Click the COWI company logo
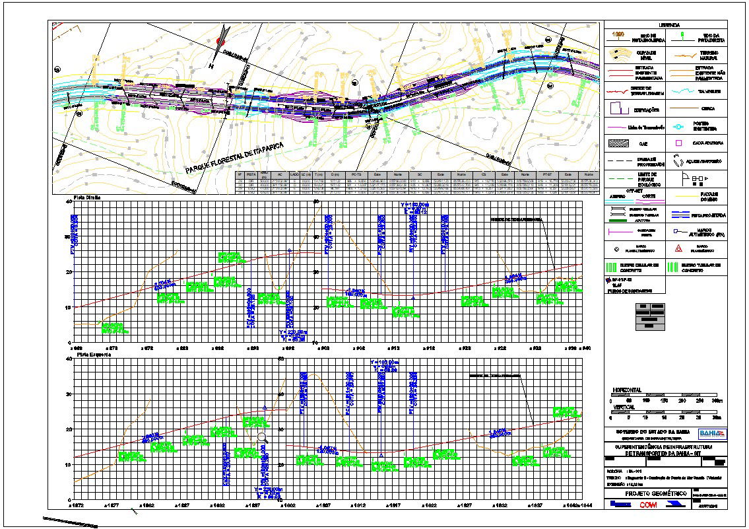The height and width of the screenshot is (529, 749). pos(649,504)
